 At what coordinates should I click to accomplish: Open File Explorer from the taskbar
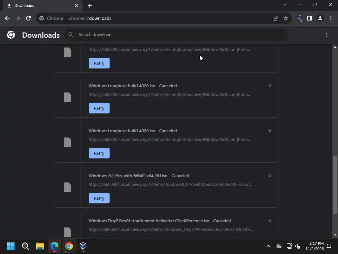(x=40, y=246)
